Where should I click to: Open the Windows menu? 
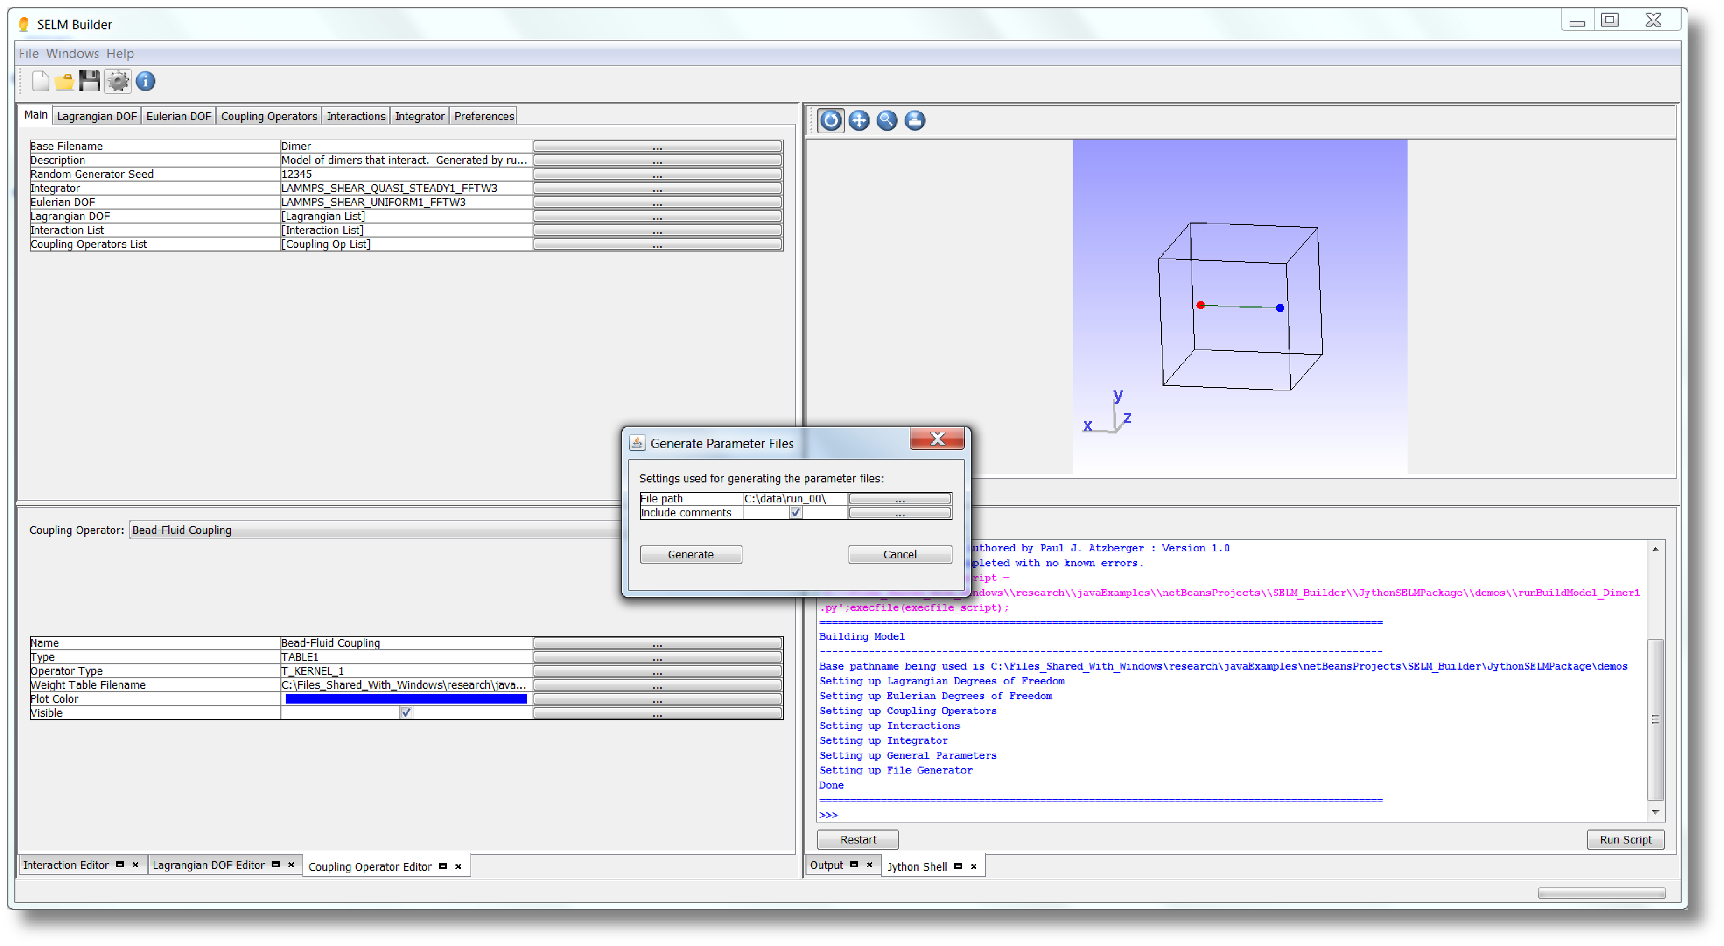[x=72, y=54]
